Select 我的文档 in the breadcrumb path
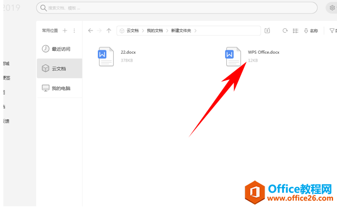This screenshot has width=337, height=208. click(155, 31)
